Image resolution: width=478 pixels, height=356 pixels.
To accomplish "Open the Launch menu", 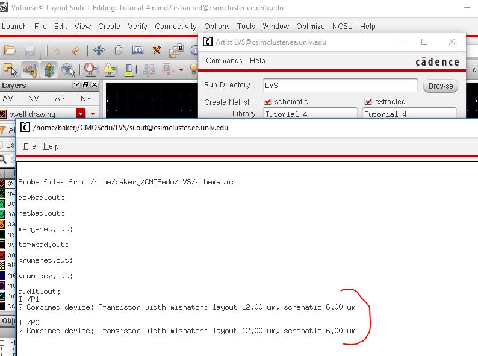I will click(x=14, y=27).
